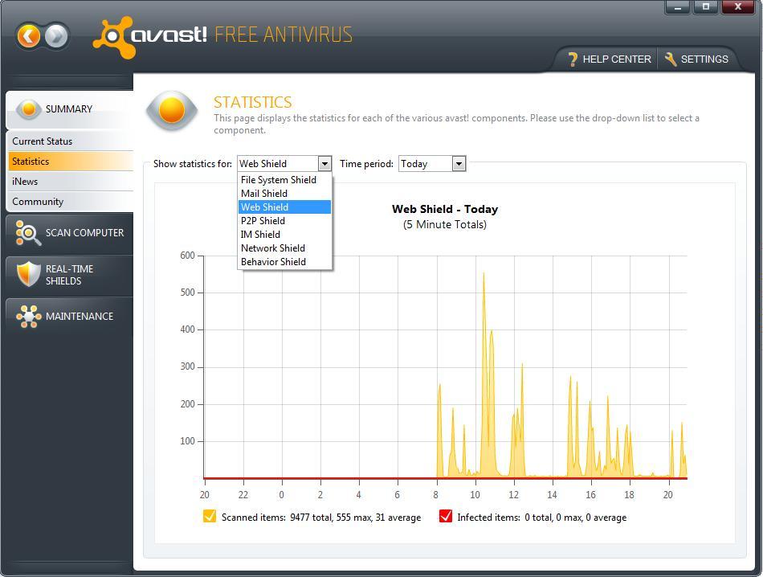This screenshot has height=577, width=763.
Task: Open Community page
Action: pos(71,202)
